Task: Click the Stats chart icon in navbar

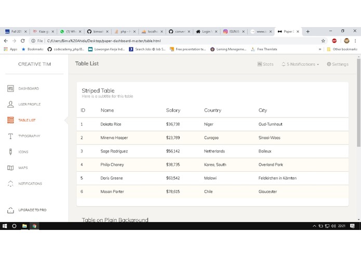Action: [260, 65]
